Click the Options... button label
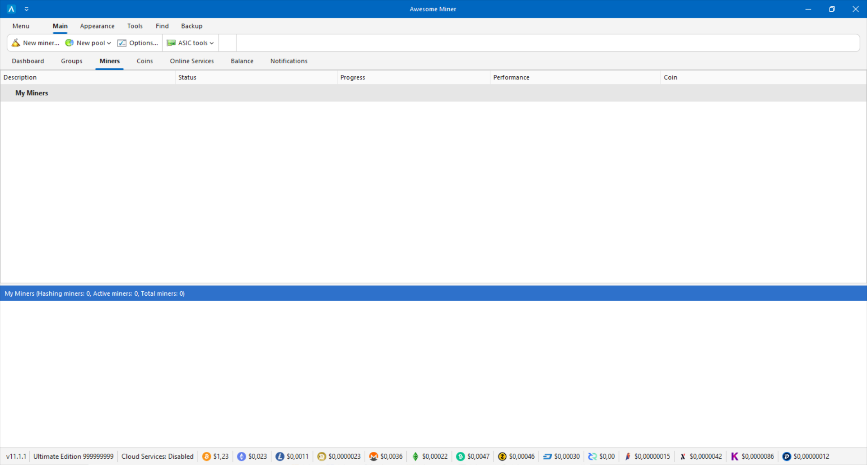This screenshot has width=867, height=465. [x=144, y=43]
